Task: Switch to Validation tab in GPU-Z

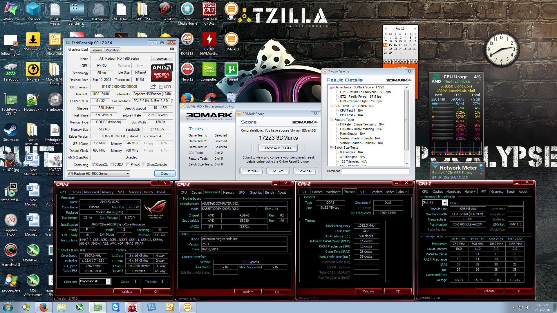Action: click(x=112, y=50)
